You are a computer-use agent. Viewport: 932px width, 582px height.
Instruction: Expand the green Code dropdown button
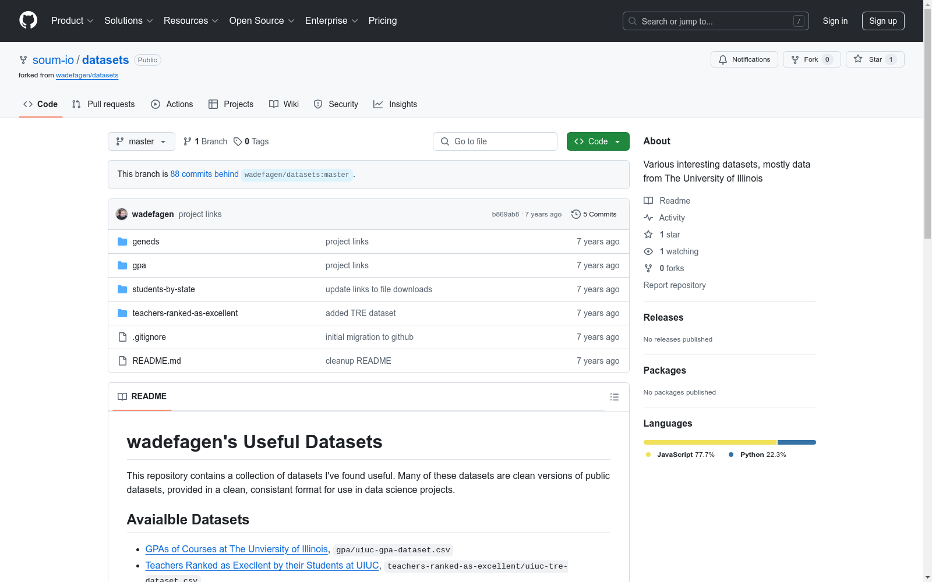tap(598, 141)
